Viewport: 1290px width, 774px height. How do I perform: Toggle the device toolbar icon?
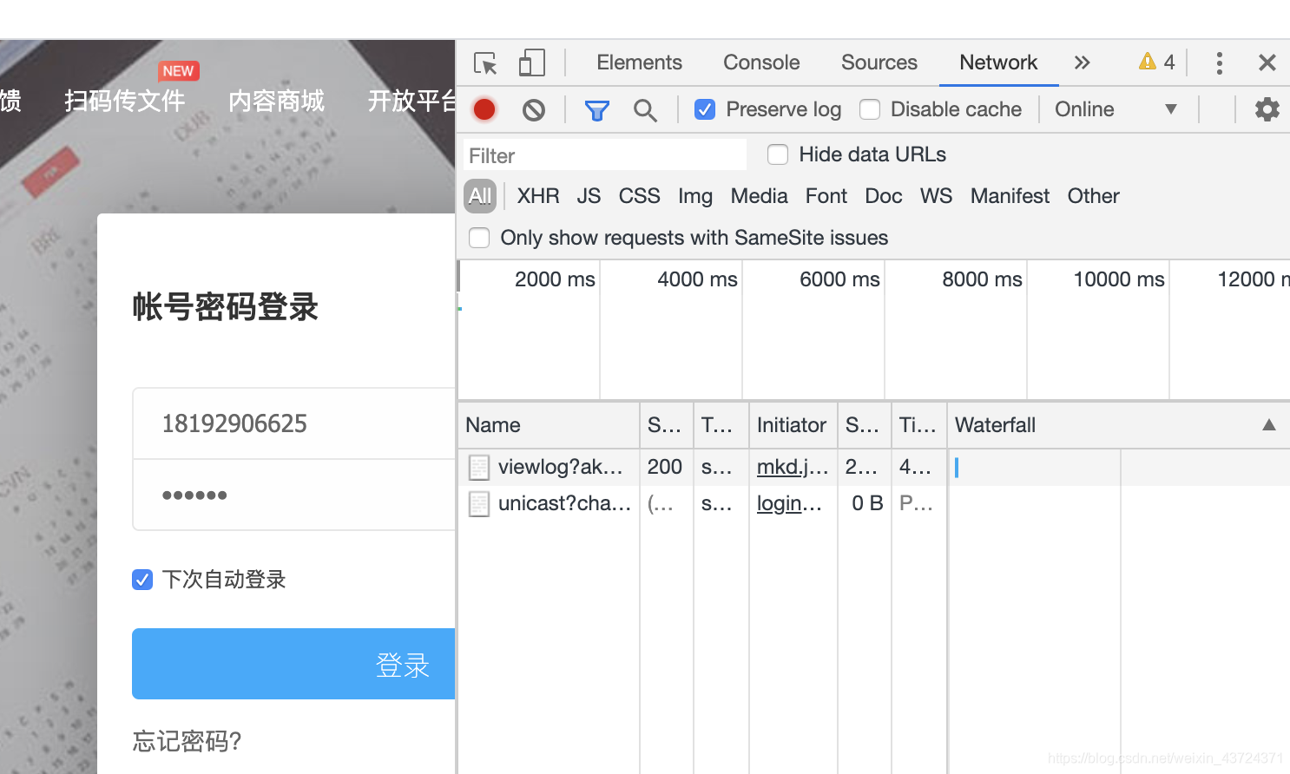531,62
